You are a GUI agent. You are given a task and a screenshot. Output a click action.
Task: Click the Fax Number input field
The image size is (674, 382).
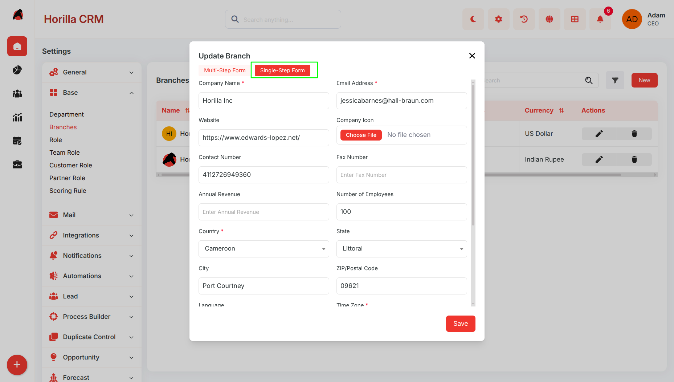pos(402,175)
